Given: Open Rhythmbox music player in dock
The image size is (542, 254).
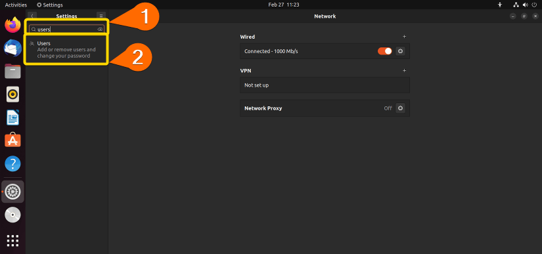Looking at the screenshot, I should [x=12, y=95].
